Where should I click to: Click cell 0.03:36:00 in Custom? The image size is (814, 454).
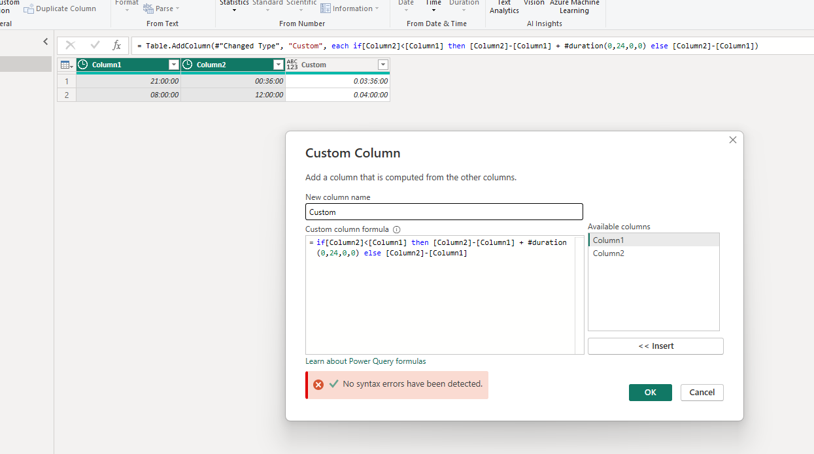point(338,82)
